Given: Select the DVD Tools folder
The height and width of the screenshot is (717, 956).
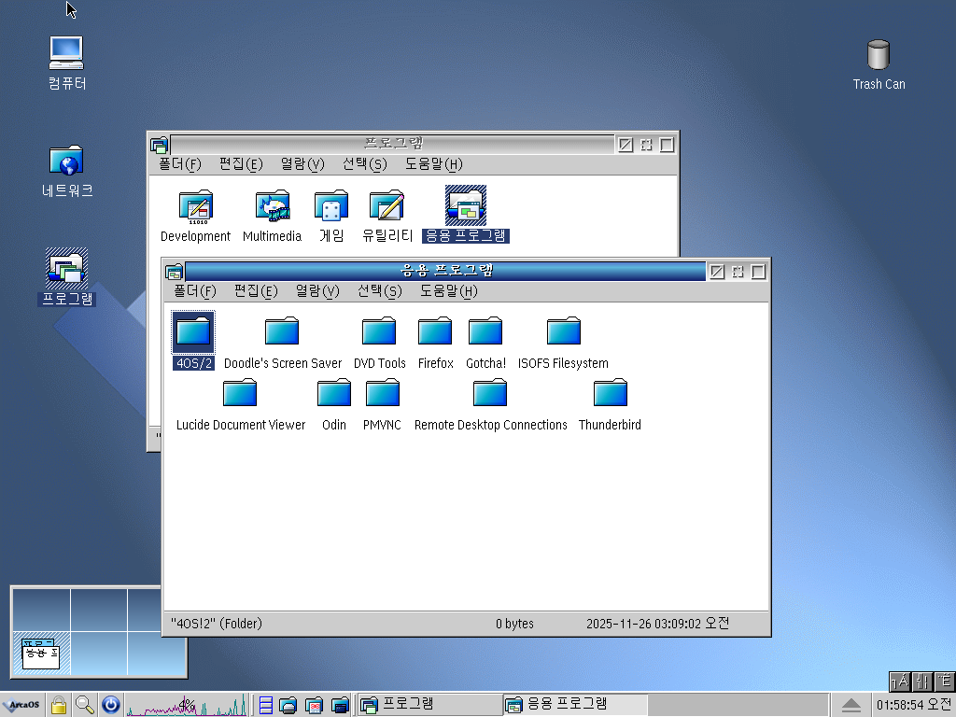Looking at the screenshot, I should click(x=379, y=332).
